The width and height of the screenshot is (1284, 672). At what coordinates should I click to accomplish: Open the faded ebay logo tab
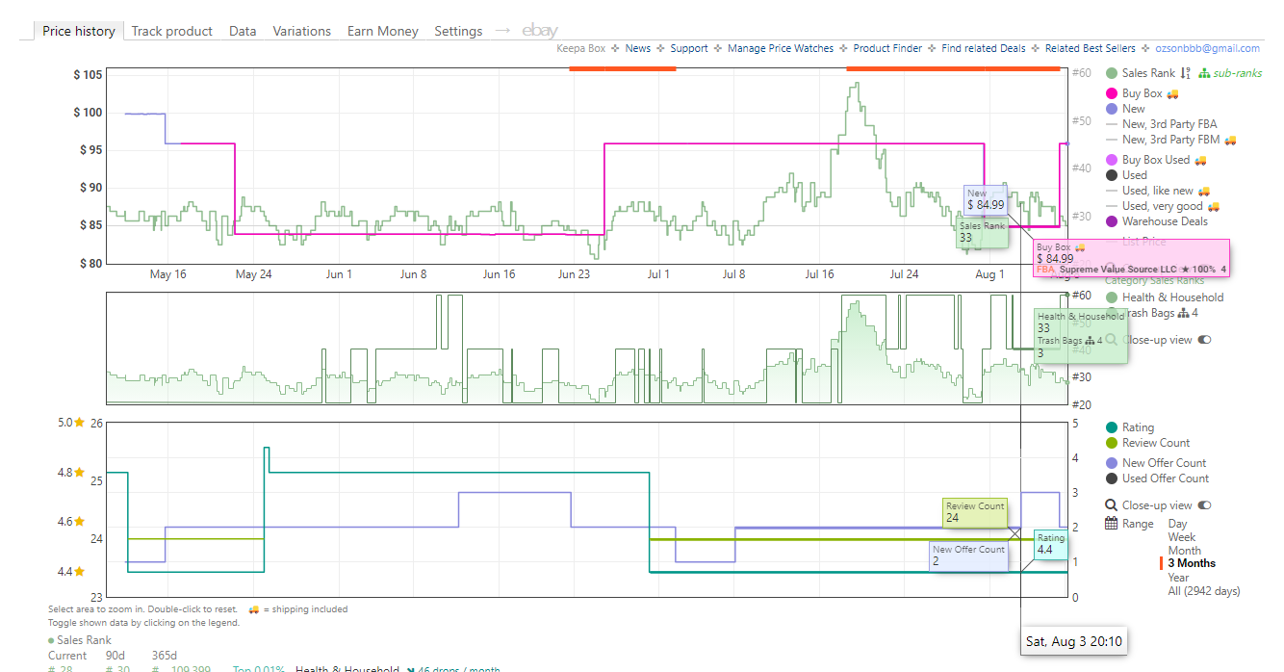[x=540, y=31]
